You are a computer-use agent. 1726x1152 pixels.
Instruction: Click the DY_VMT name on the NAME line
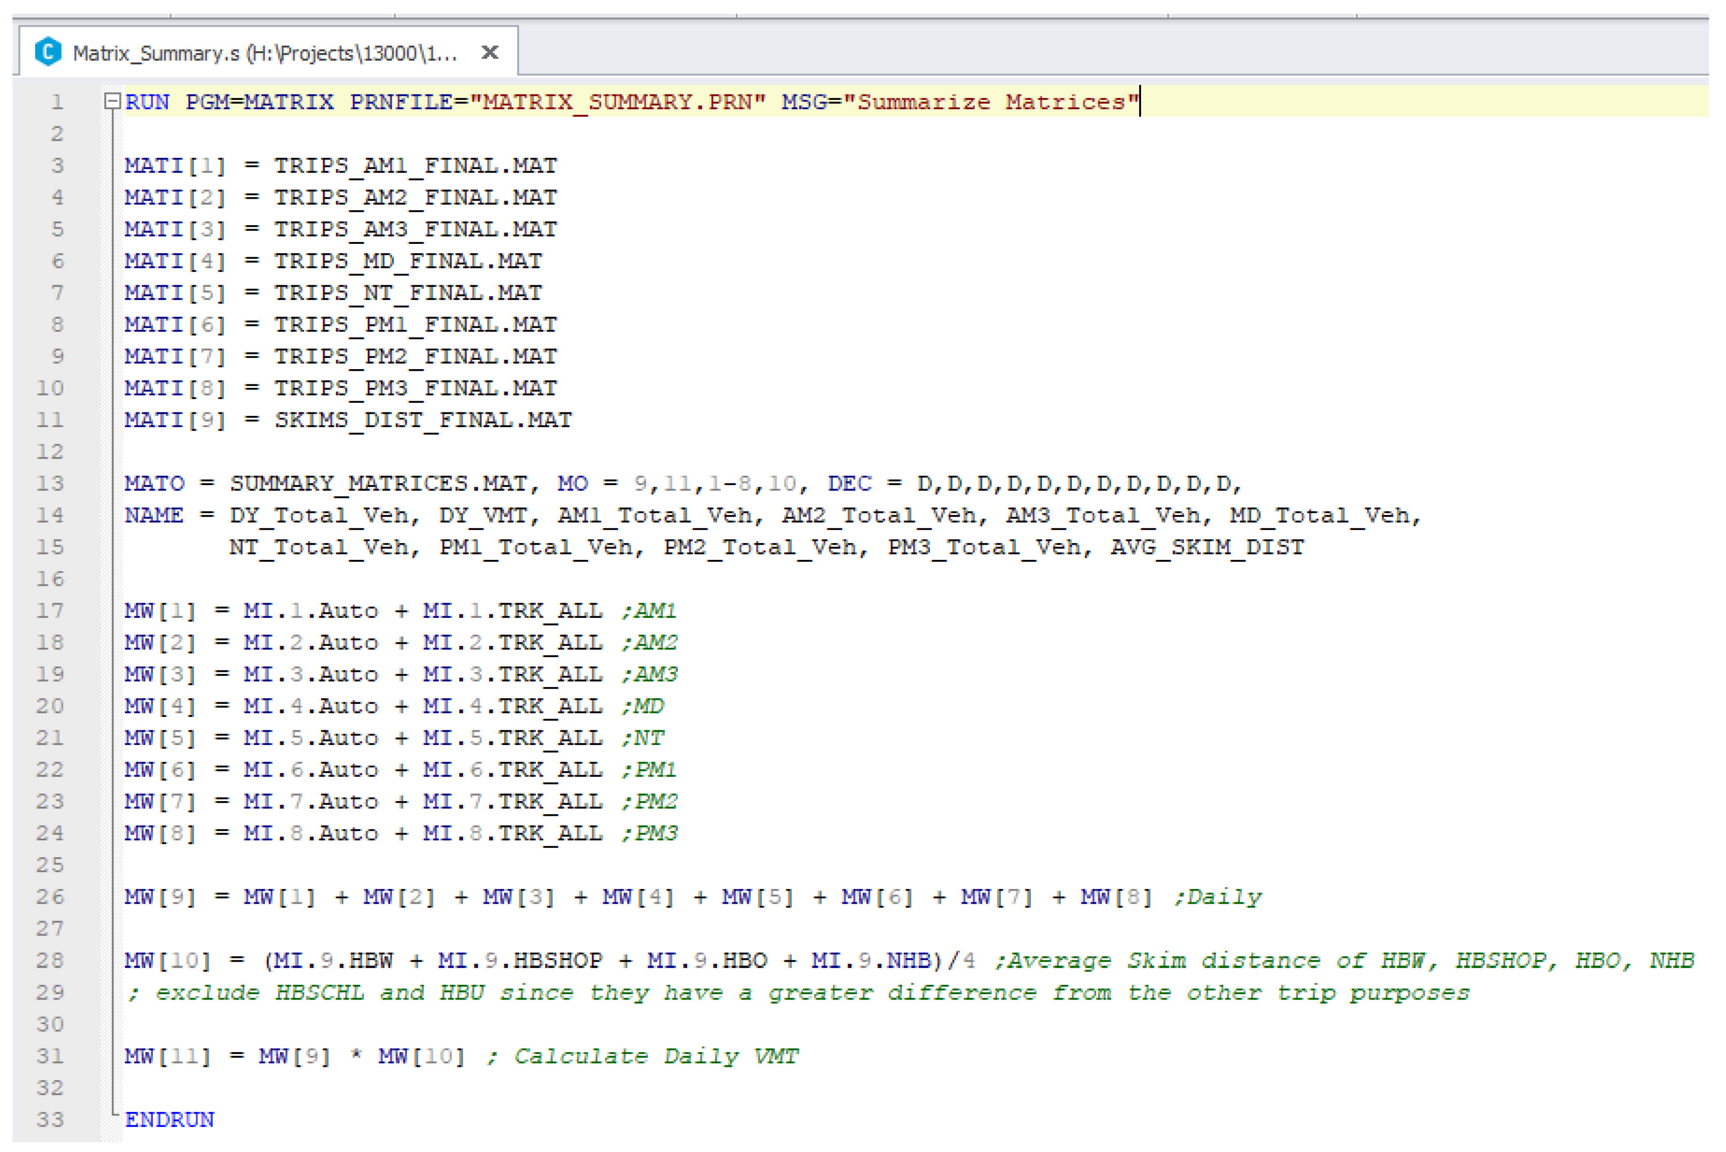coord(483,516)
